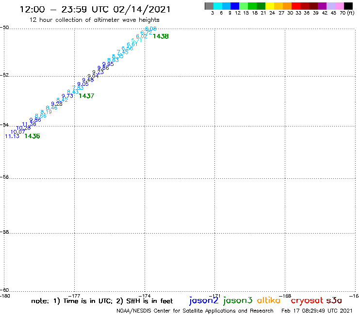The height and width of the screenshot is (315, 359).
Task: Click the -56 latitude axis label
Action: (4, 177)
